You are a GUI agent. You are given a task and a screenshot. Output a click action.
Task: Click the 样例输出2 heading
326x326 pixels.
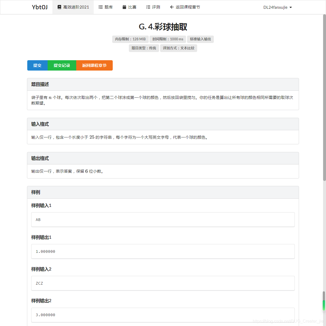pyautogui.click(x=41, y=301)
